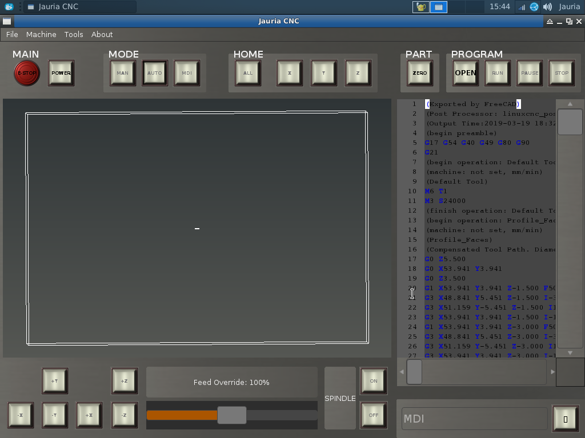This screenshot has height=438, width=585.
Task: Open the About menu
Action: point(102,34)
